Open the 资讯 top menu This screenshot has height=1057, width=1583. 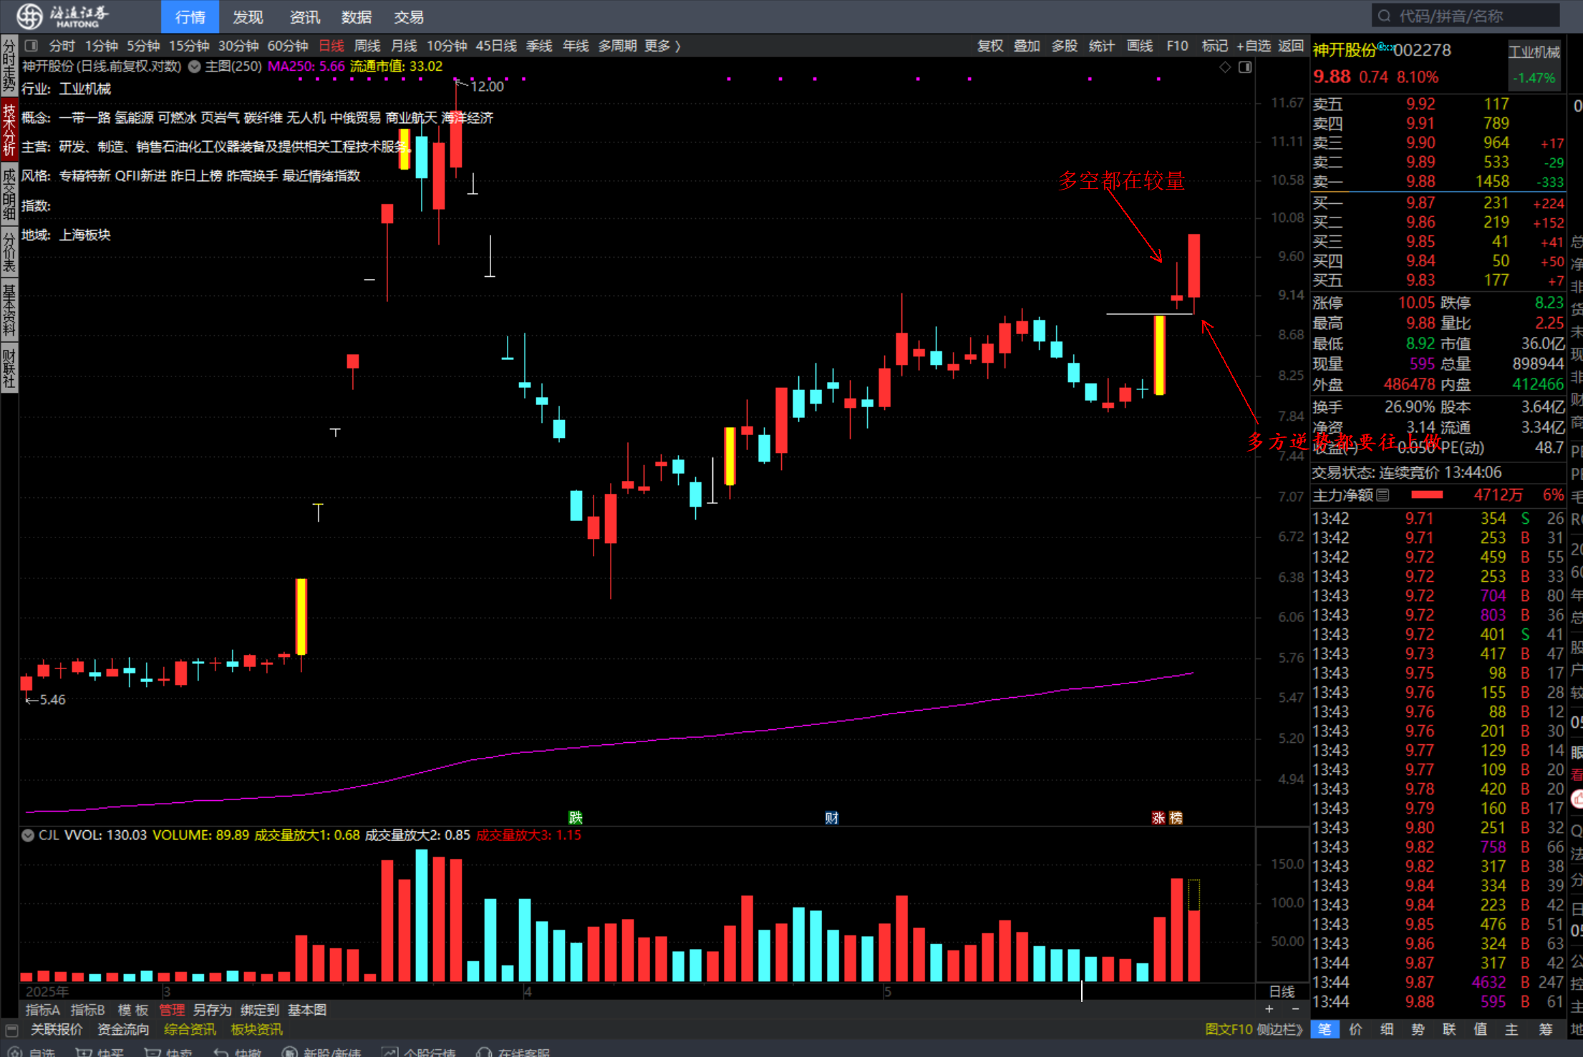tap(304, 16)
